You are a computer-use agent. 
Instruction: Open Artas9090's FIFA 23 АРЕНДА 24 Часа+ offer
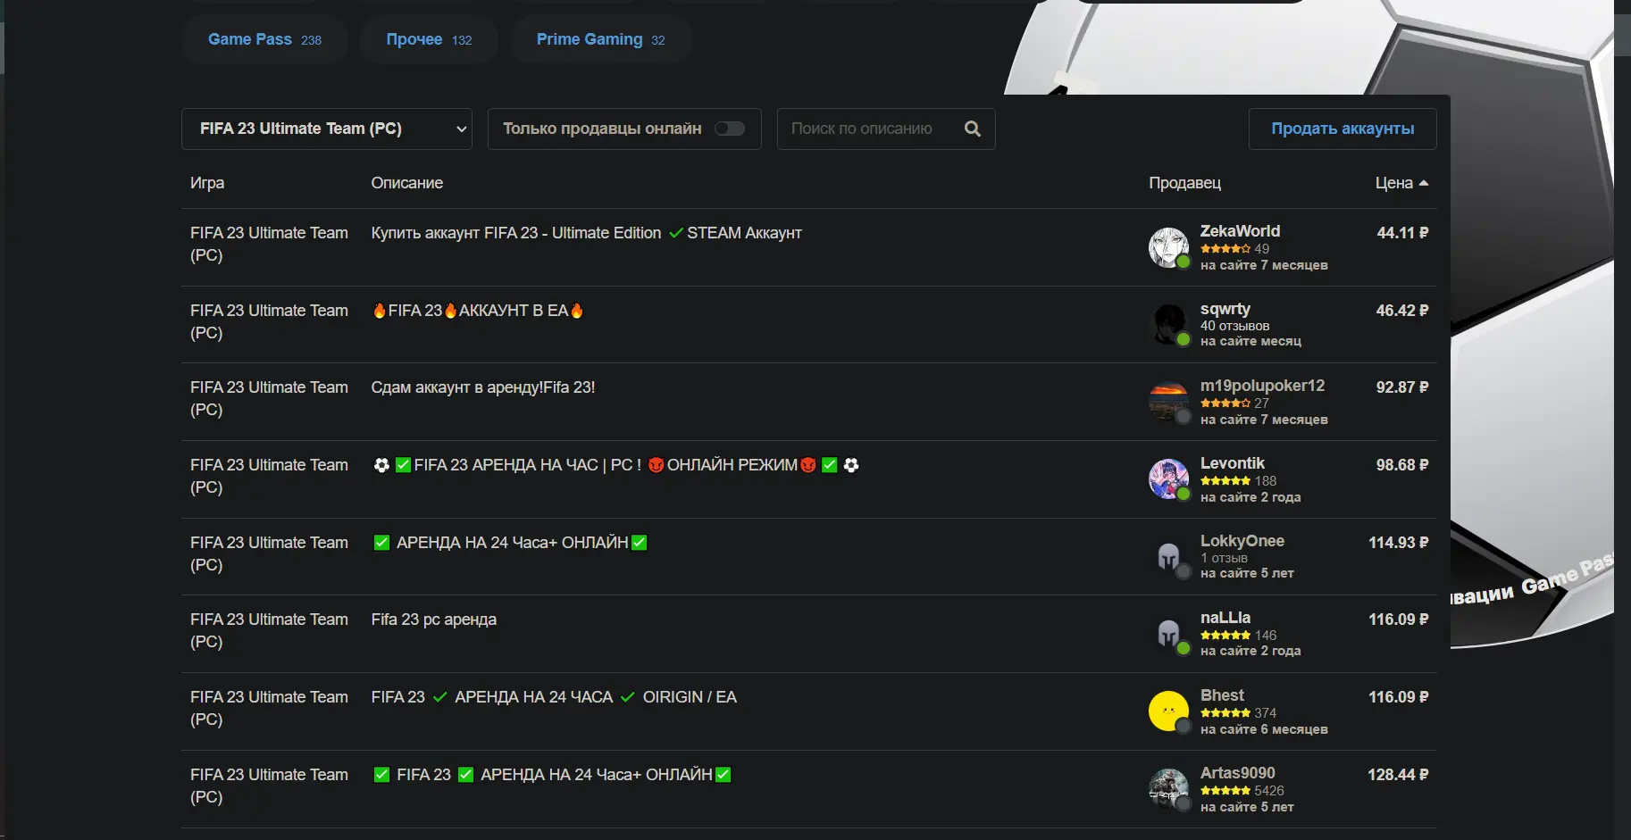(552, 775)
